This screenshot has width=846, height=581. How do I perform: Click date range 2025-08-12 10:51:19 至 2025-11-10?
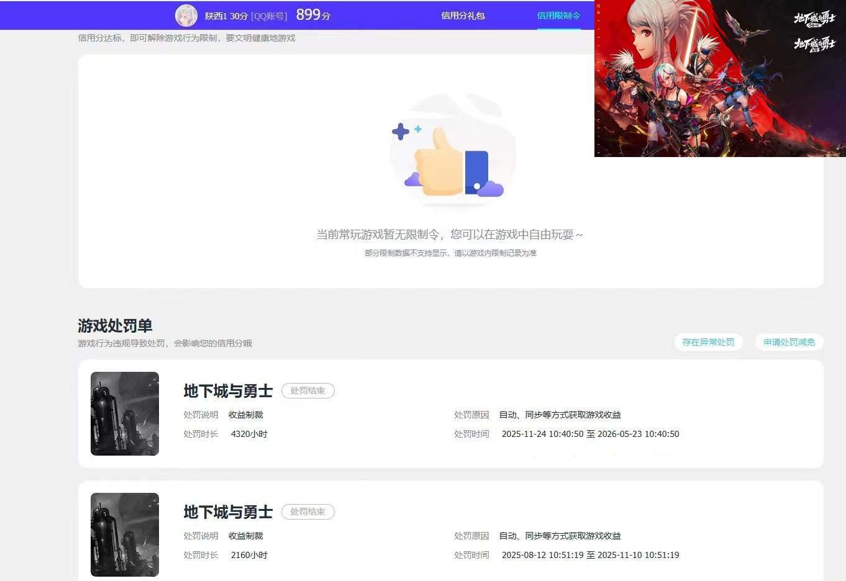pos(590,555)
